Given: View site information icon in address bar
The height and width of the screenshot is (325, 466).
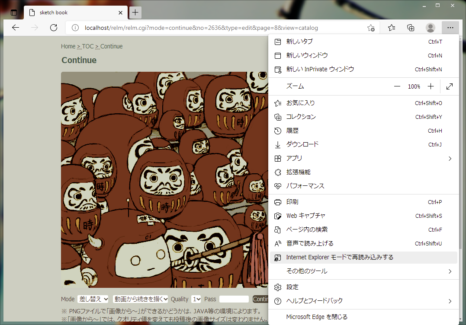Looking at the screenshot, I should click(x=75, y=28).
